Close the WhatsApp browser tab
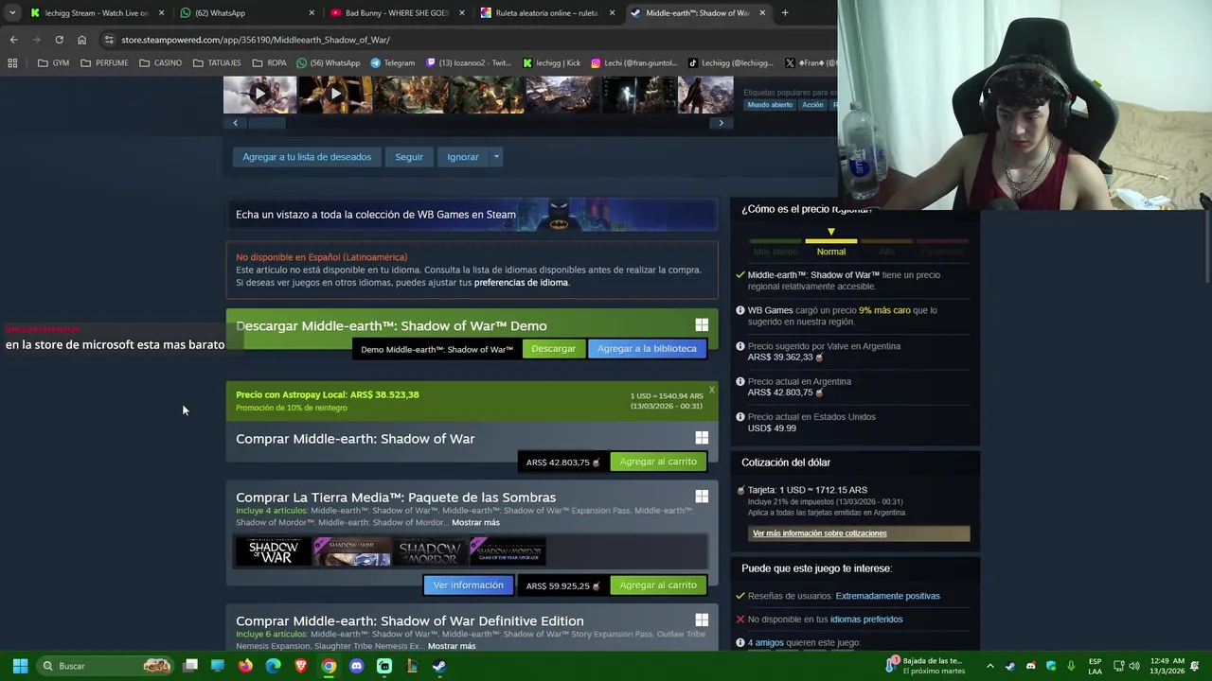 pyautogui.click(x=312, y=13)
